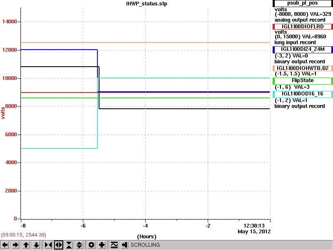Click the IHWP_status.stp graph title
Viewport: 333px width, 250px height.
[147, 4]
